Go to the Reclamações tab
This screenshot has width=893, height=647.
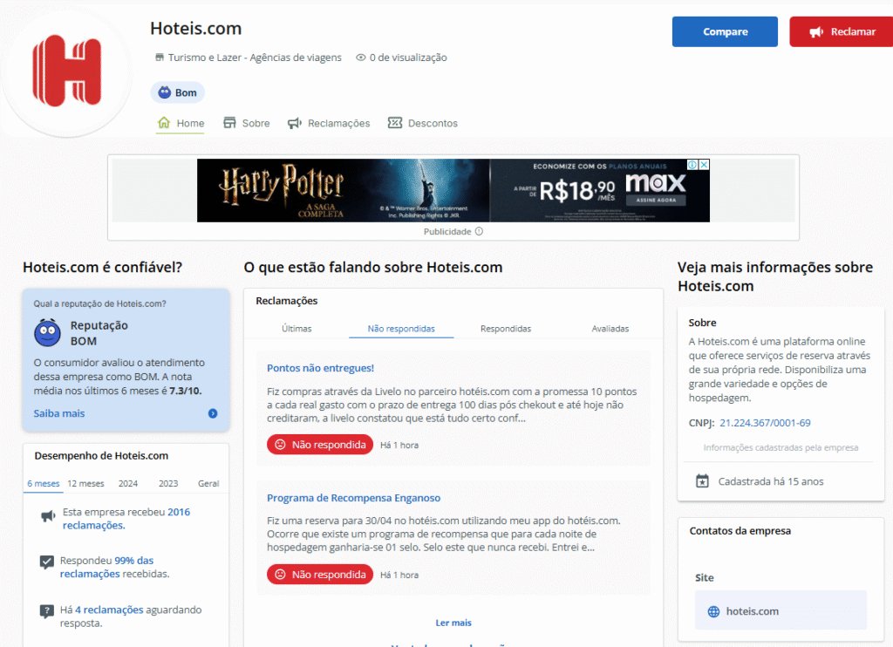[329, 123]
